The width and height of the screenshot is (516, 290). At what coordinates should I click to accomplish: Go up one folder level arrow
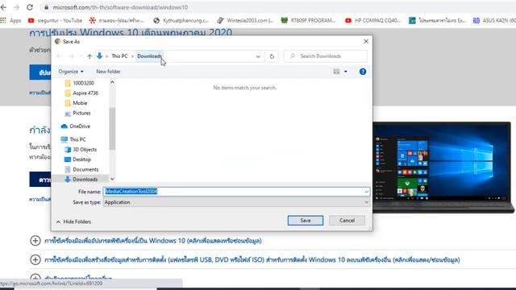pos(89,56)
